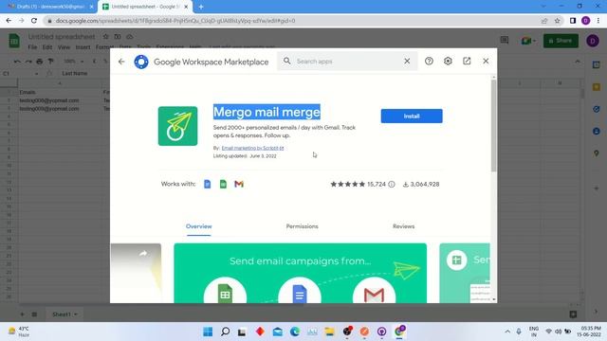The width and height of the screenshot is (607, 341).
Task: Open the Email marketing developer link
Action: [x=253, y=148]
